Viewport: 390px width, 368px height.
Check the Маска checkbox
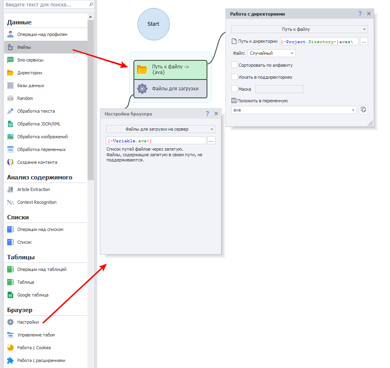tap(234, 89)
